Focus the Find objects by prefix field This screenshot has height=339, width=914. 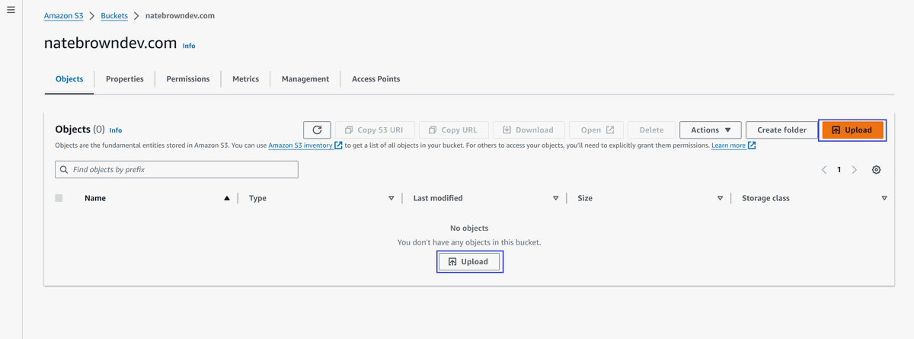click(177, 170)
